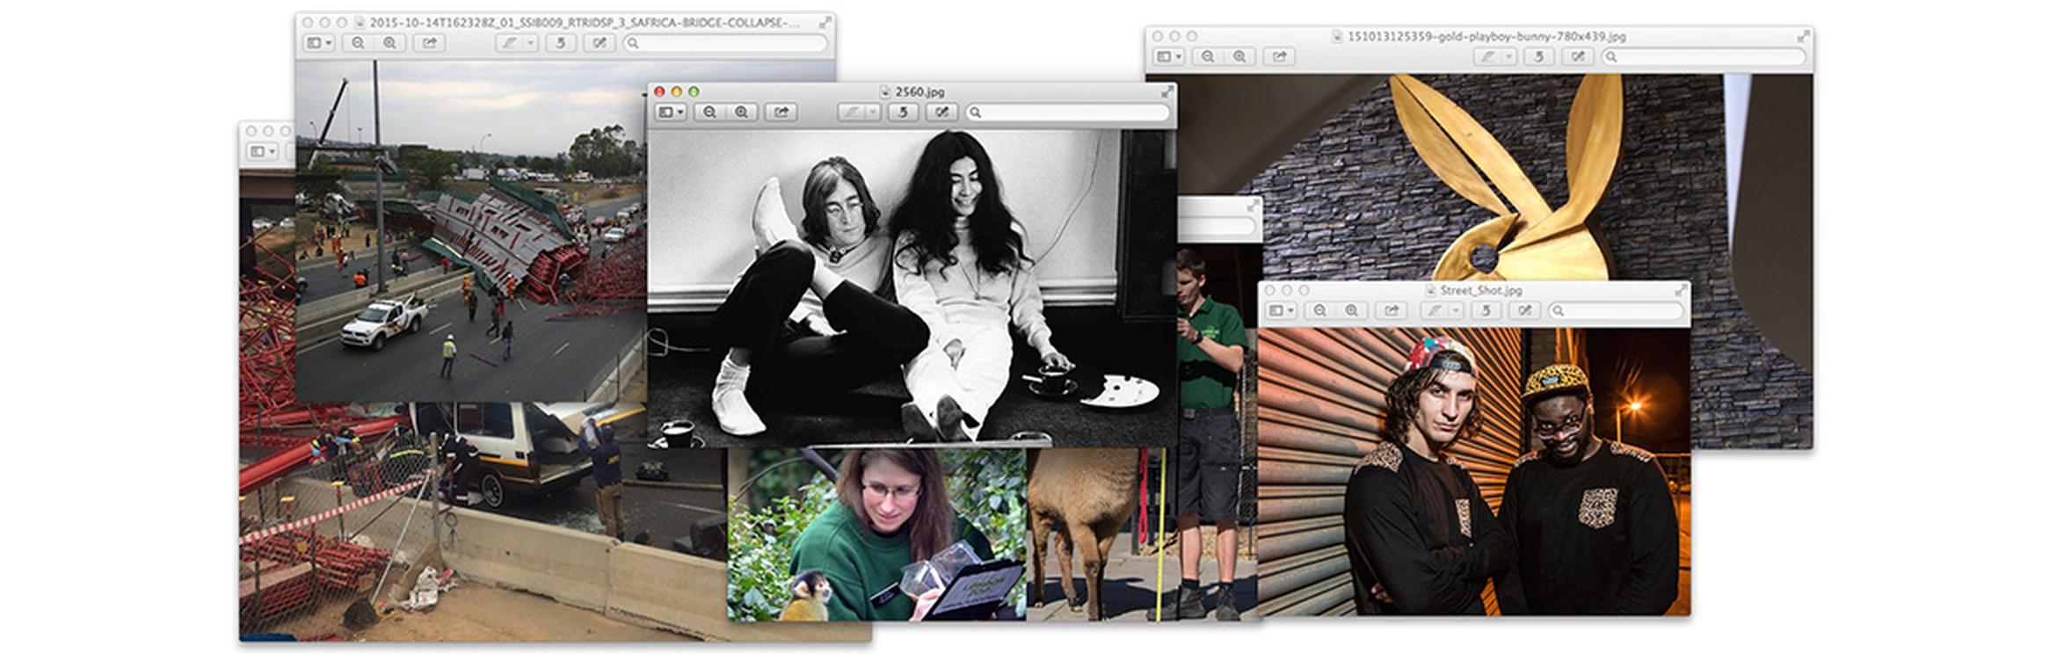The width and height of the screenshot is (2057, 654).
Task: Expand highlight options arrow in Street_Shot.jpg window
Action: coord(1455,310)
